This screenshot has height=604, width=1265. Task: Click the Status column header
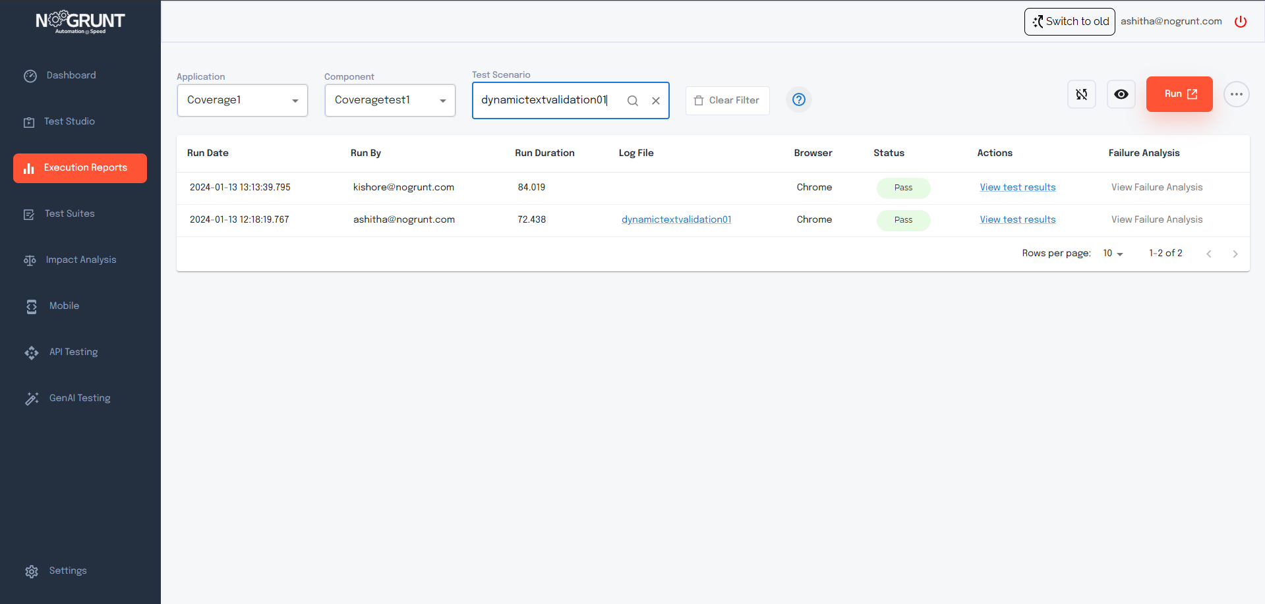pos(889,153)
